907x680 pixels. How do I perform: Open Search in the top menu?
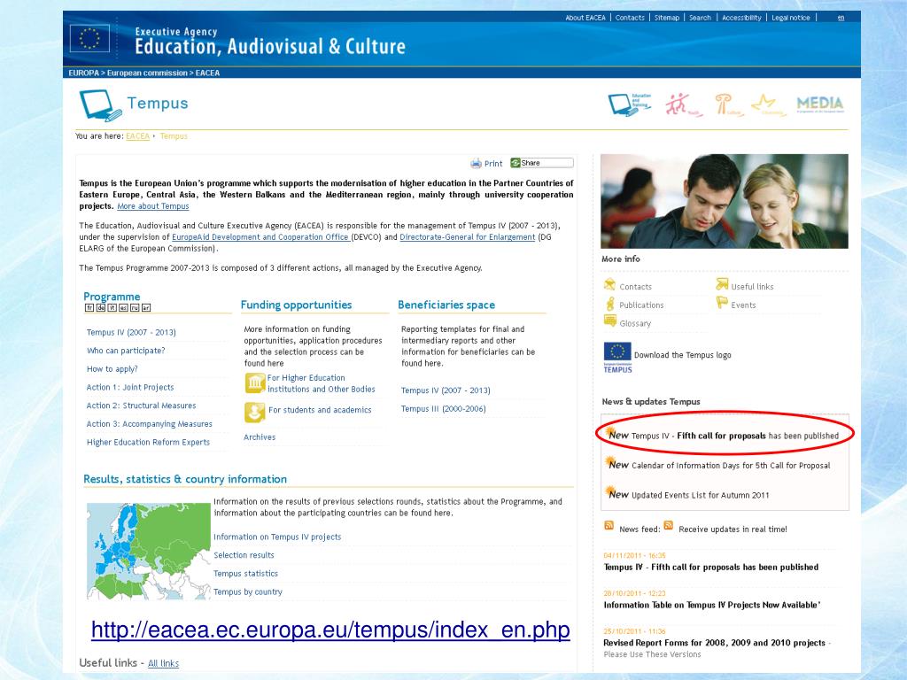700,18
